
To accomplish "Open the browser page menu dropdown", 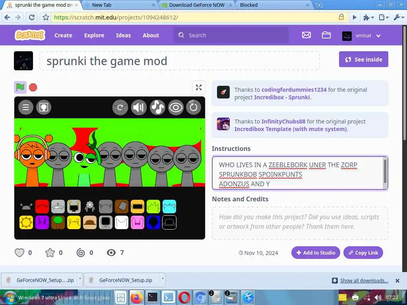I will tap(384, 17).
